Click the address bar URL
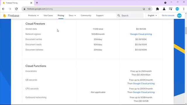Viewport: 187px width, 105px height. [40, 9]
